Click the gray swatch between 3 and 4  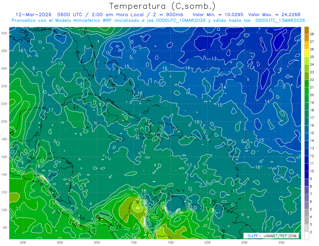tap(307, 221)
